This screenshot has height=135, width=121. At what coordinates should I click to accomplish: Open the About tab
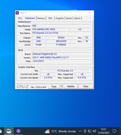pos(77,18)
